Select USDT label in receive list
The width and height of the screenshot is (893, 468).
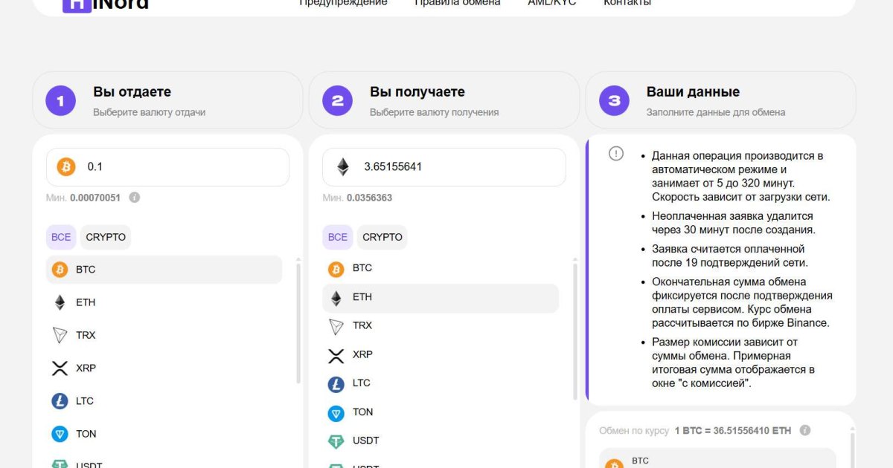coord(366,441)
